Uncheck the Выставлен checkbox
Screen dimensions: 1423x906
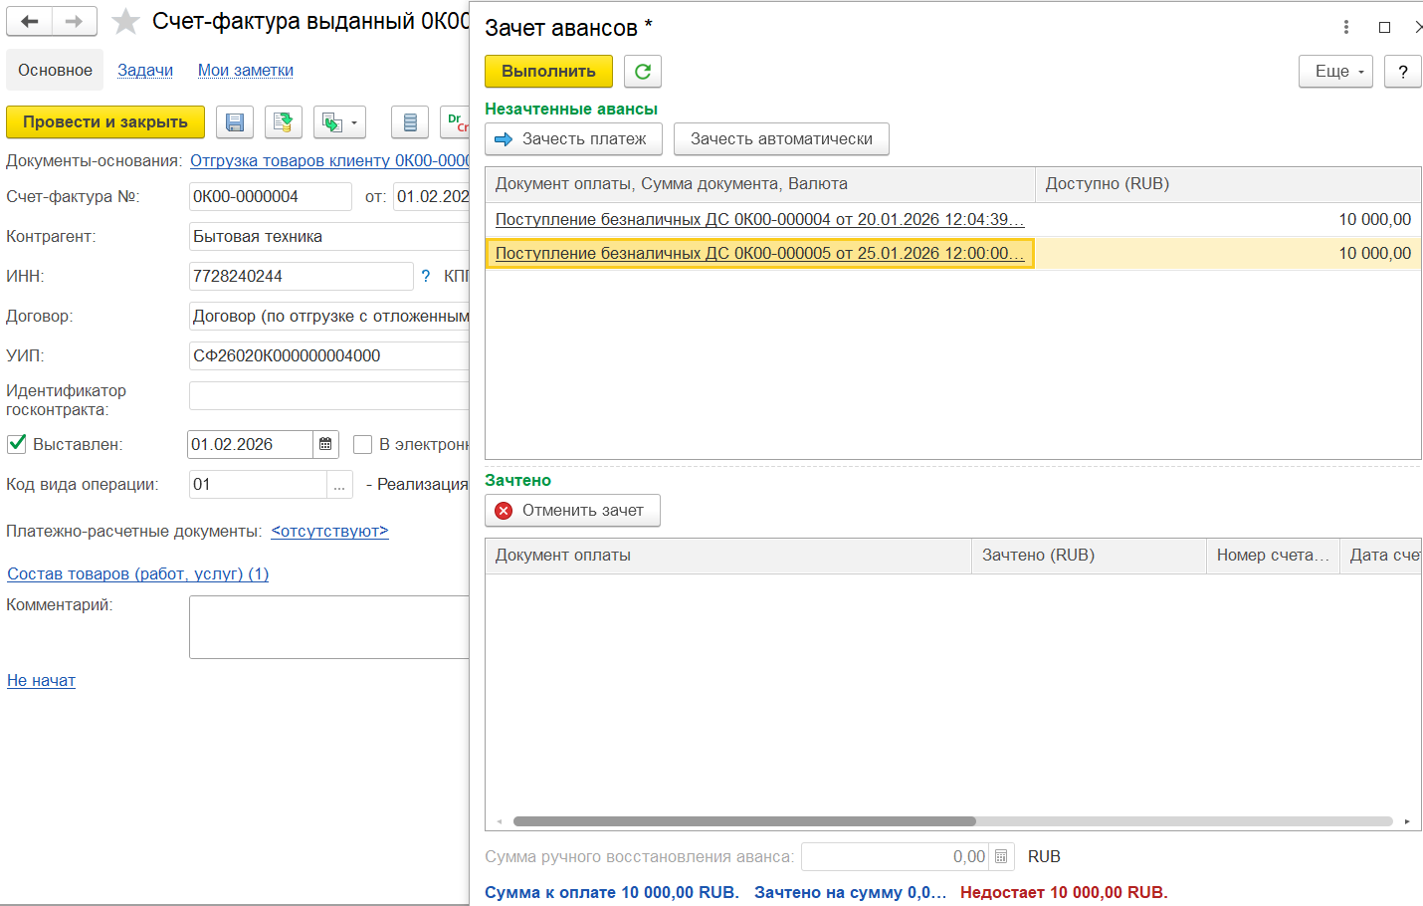point(17,444)
